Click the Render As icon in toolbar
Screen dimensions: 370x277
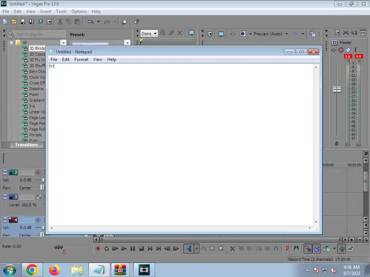pos(40,22)
